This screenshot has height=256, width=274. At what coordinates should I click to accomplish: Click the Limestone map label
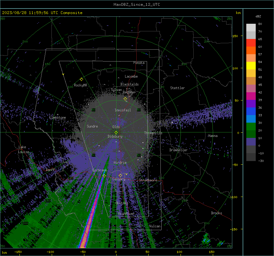[x=58, y=117]
